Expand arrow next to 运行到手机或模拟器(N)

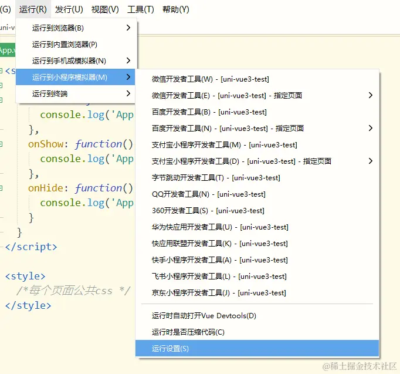click(x=128, y=60)
